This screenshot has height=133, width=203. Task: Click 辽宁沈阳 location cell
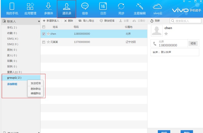point(131,42)
